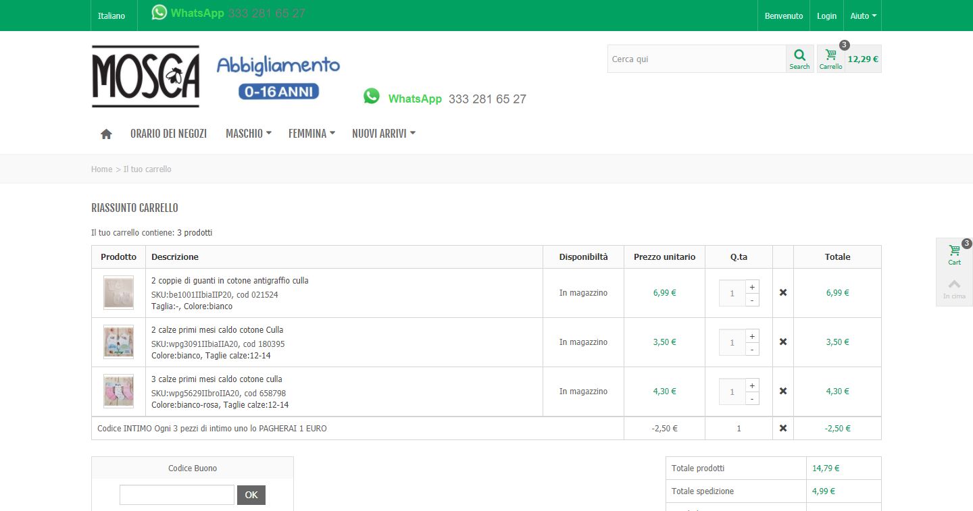
Task: Apply voucher with the OK button
Action: [x=251, y=495]
